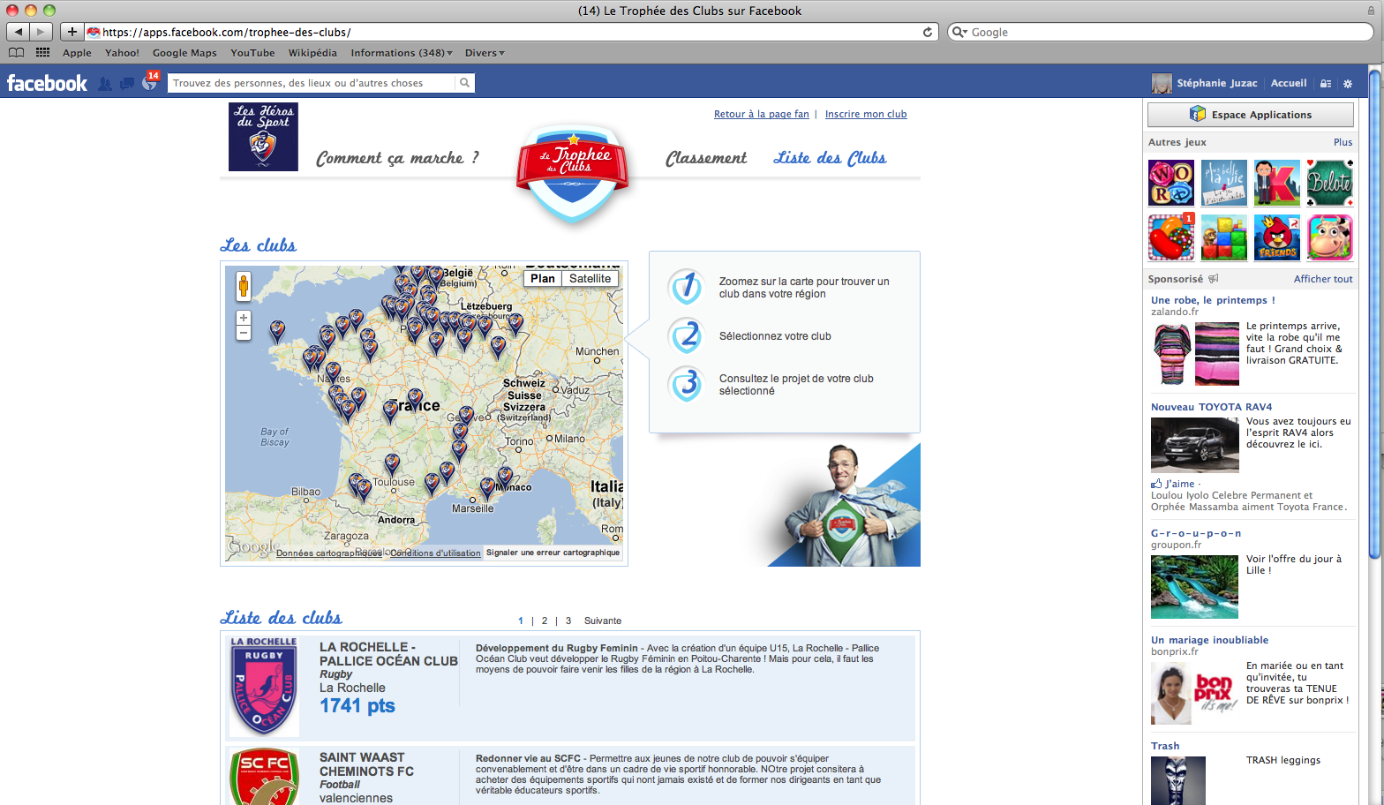Select the Street View pegman on map
The image size is (1384, 805).
pos(244,286)
